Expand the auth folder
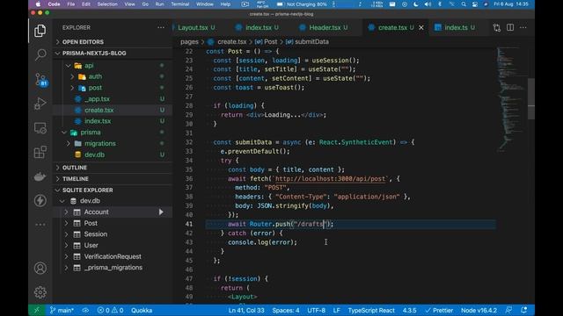 72,76
